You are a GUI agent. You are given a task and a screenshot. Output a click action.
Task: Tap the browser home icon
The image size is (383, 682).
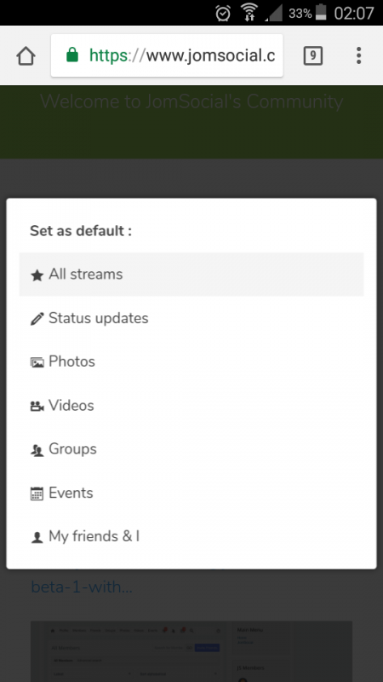coord(26,56)
